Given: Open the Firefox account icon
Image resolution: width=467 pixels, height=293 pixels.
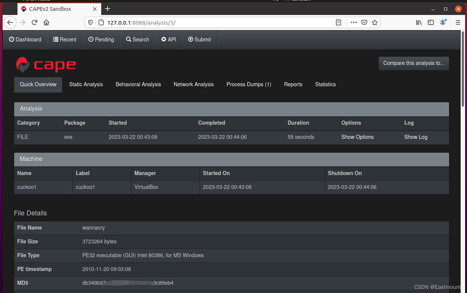Looking at the screenshot, I should point(443,22).
